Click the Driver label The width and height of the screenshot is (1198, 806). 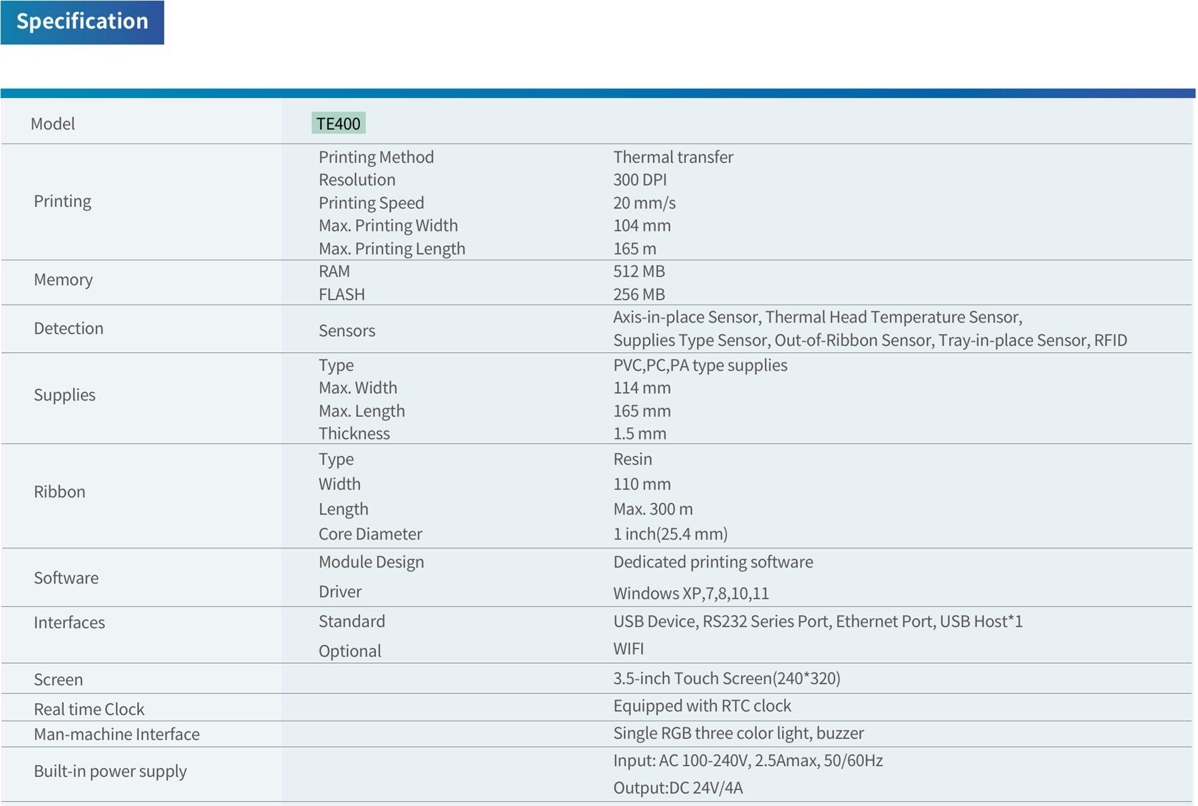tap(340, 592)
